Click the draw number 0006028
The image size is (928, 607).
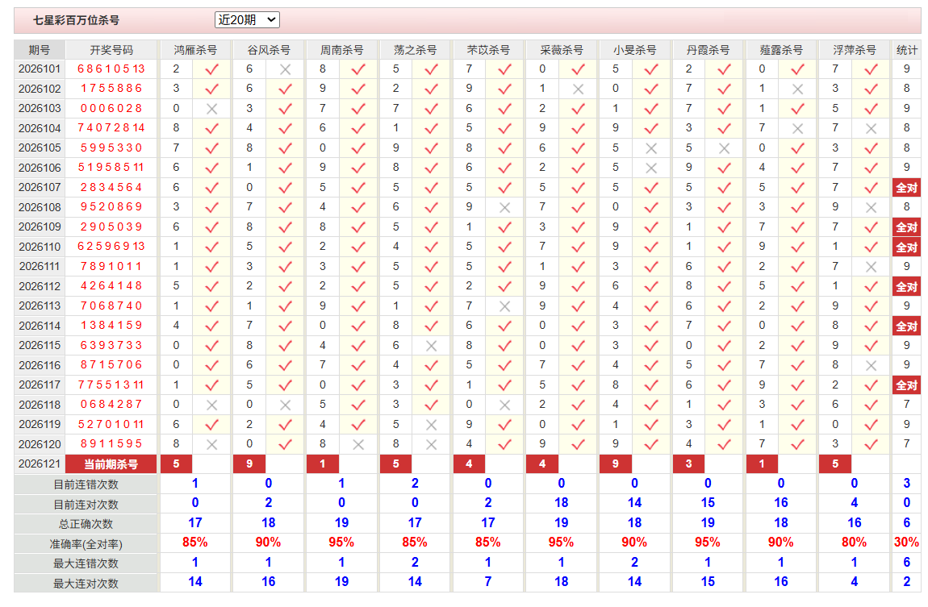click(111, 109)
